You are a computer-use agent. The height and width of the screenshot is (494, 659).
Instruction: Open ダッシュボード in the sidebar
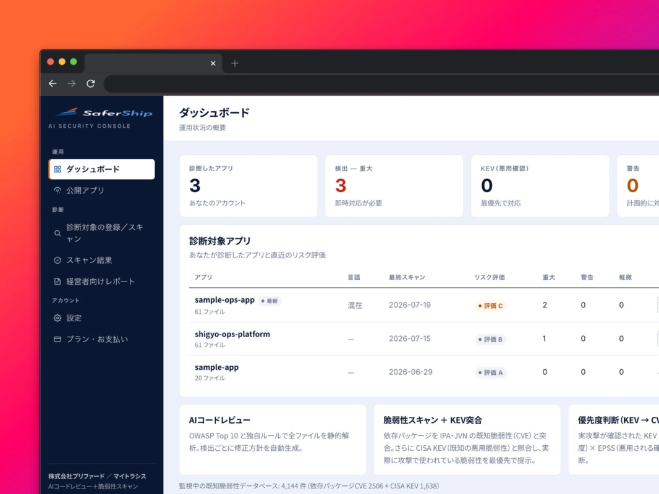point(102,169)
